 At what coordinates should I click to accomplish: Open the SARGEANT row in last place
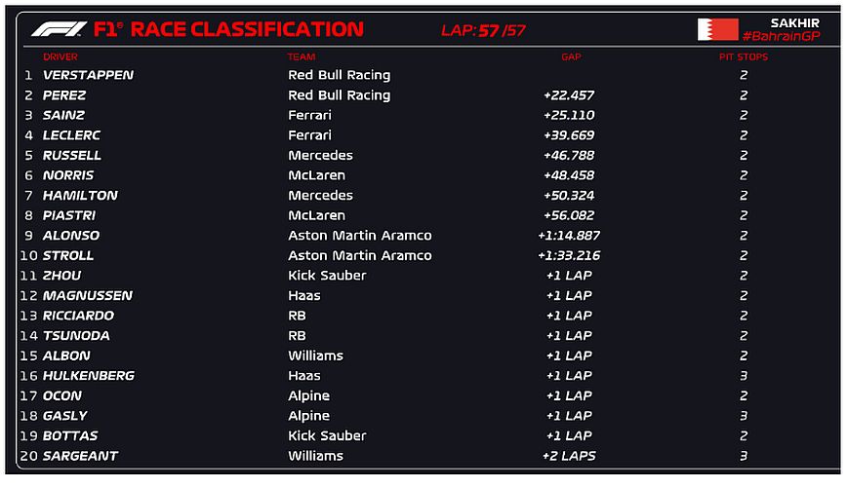pos(80,456)
